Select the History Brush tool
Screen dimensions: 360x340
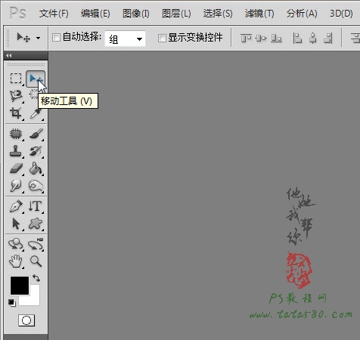click(36, 151)
